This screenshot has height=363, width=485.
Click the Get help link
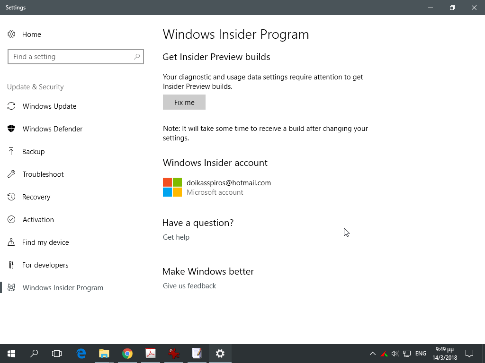[176, 237]
